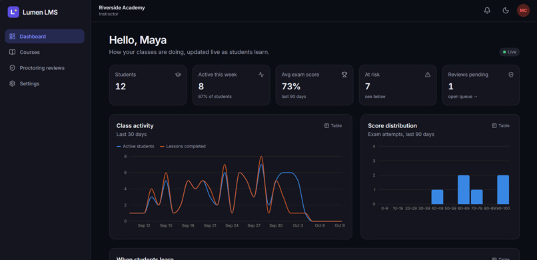537x260 pixels.
Task: Click the Class activity chart title
Action: point(135,126)
